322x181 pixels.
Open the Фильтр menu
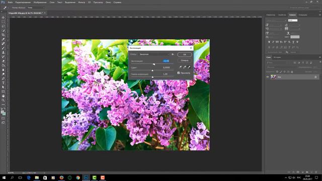(82, 2)
